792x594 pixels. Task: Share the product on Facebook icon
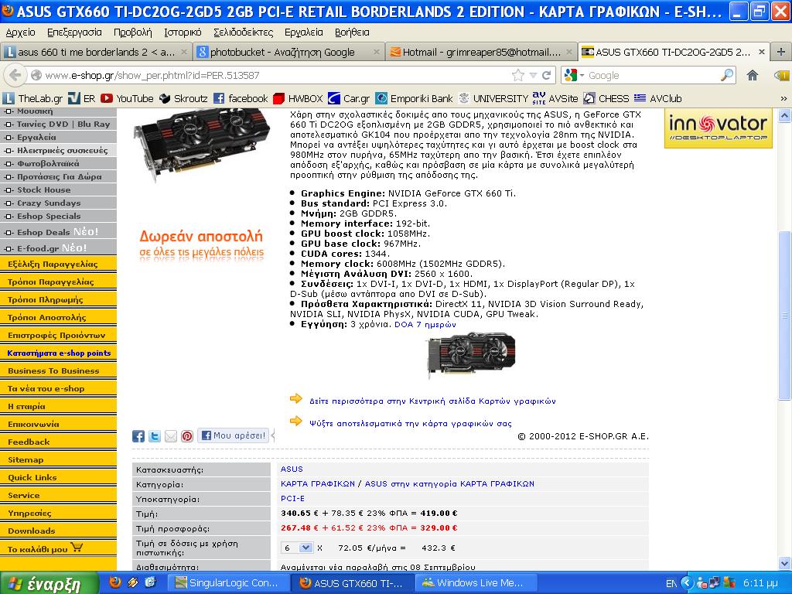point(138,436)
